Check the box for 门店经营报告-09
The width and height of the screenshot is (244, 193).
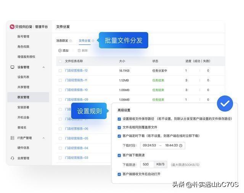(60, 100)
